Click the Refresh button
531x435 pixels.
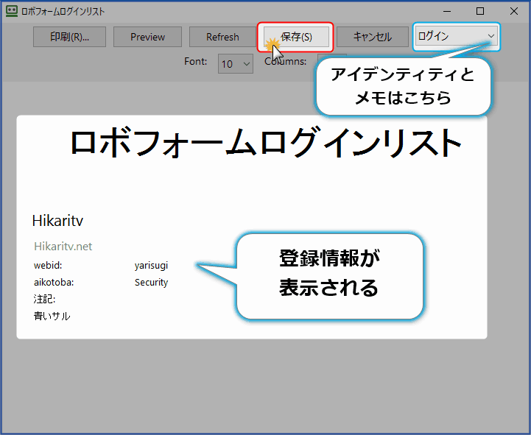pos(222,37)
